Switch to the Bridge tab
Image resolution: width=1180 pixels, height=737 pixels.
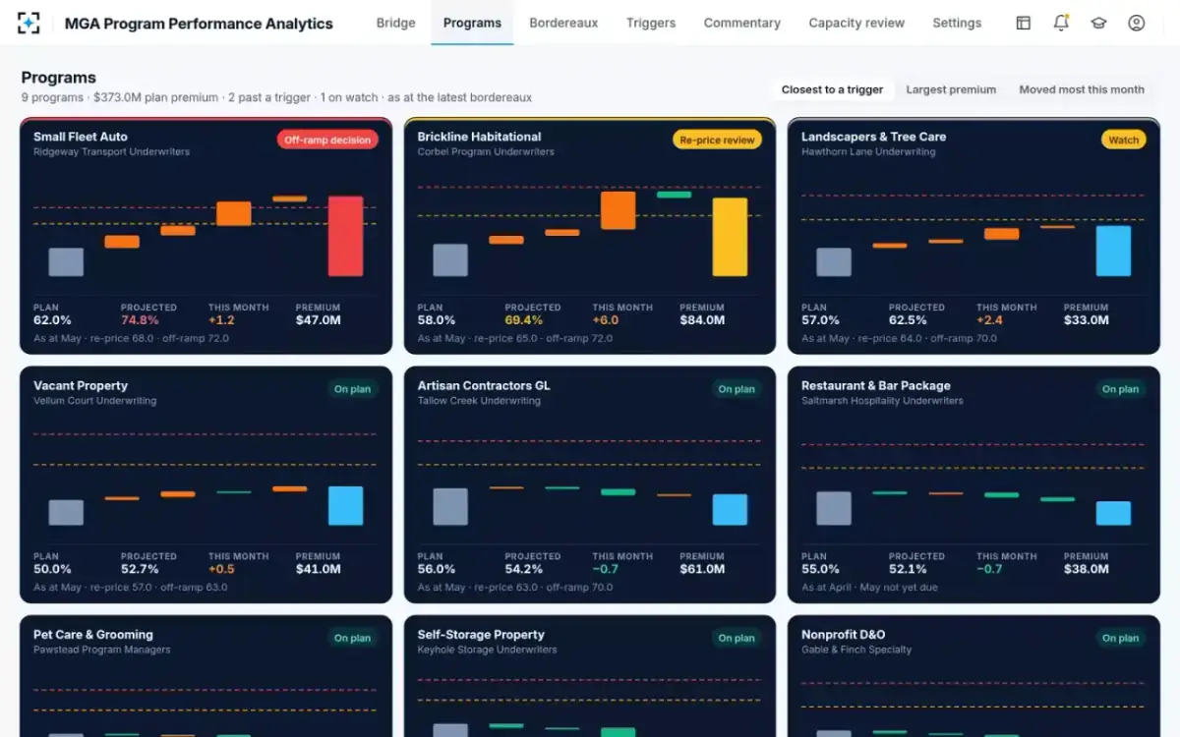[x=395, y=23]
